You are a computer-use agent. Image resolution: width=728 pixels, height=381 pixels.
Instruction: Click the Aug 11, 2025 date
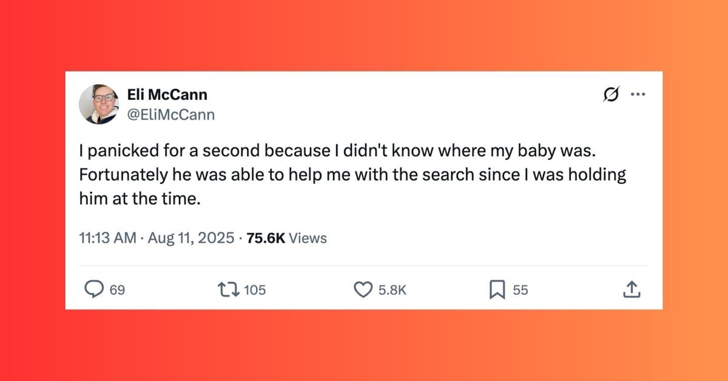tap(190, 238)
